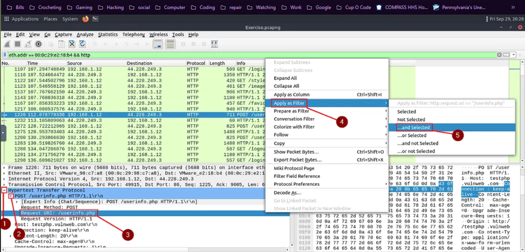The image size is (525, 252).
Task: Choose Apply as Filter in context menu
Action: (327, 103)
